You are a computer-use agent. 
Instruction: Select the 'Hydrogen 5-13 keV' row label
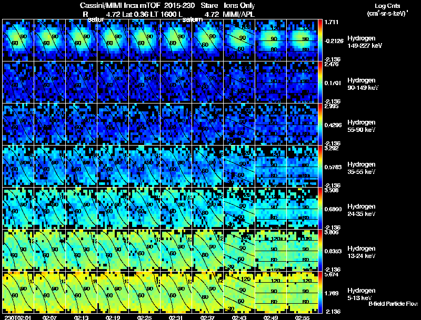click(362, 294)
